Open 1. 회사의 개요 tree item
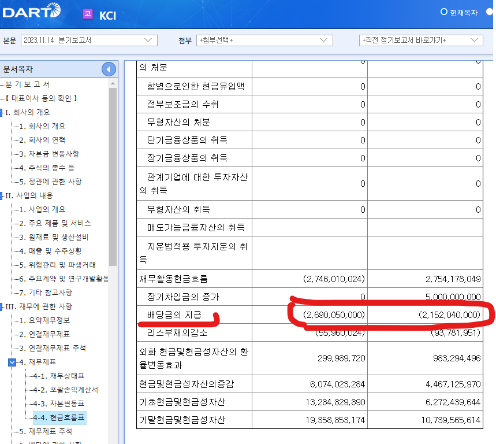Viewport: 496px width, 444px height. [x=42, y=126]
